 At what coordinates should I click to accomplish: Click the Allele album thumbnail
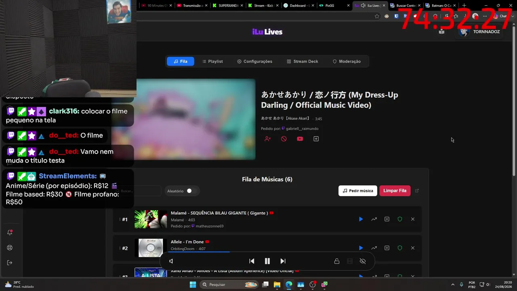[x=151, y=248]
